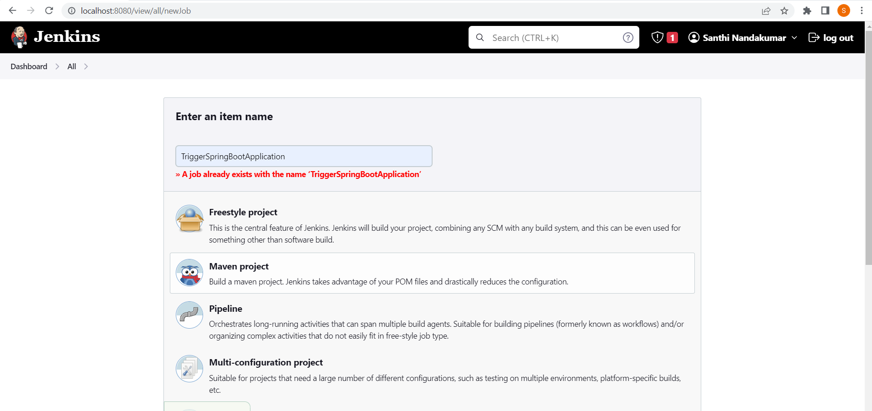Select the Multi-configuration project item type
The width and height of the screenshot is (872, 411).
tap(432, 375)
